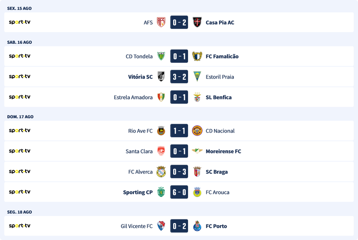The height and width of the screenshot is (240, 358).
Task: Click the FC Famalicão club crest
Action: tap(197, 56)
